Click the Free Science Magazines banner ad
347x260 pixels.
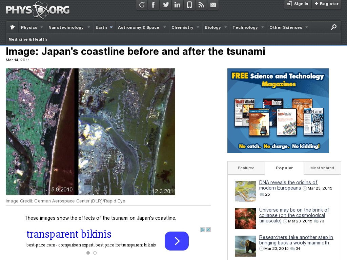point(278,111)
